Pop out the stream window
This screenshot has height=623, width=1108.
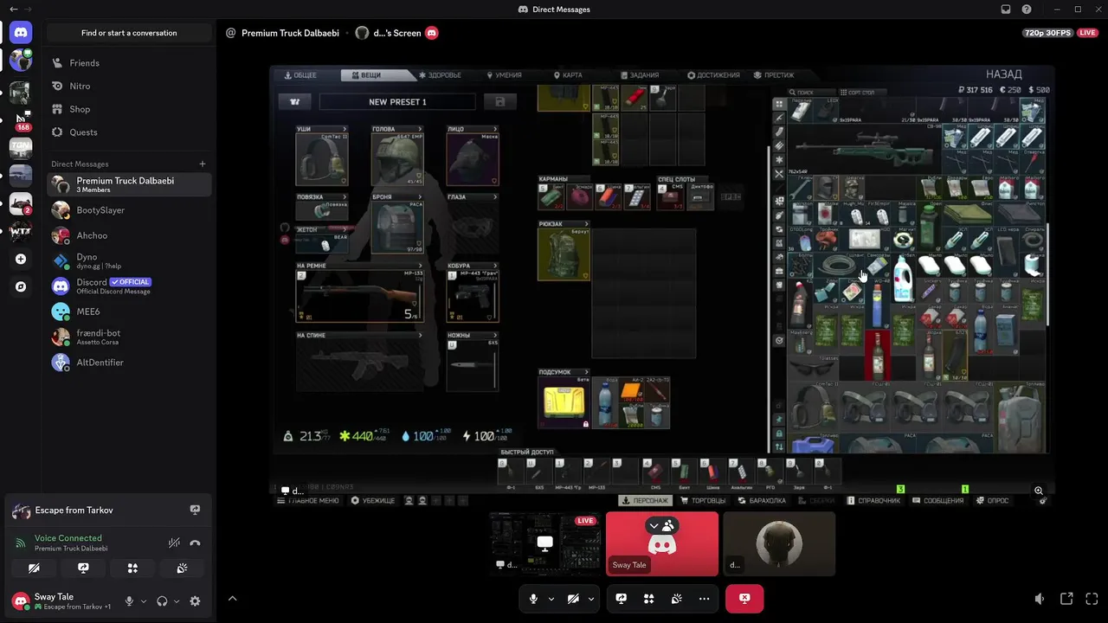click(x=1066, y=599)
